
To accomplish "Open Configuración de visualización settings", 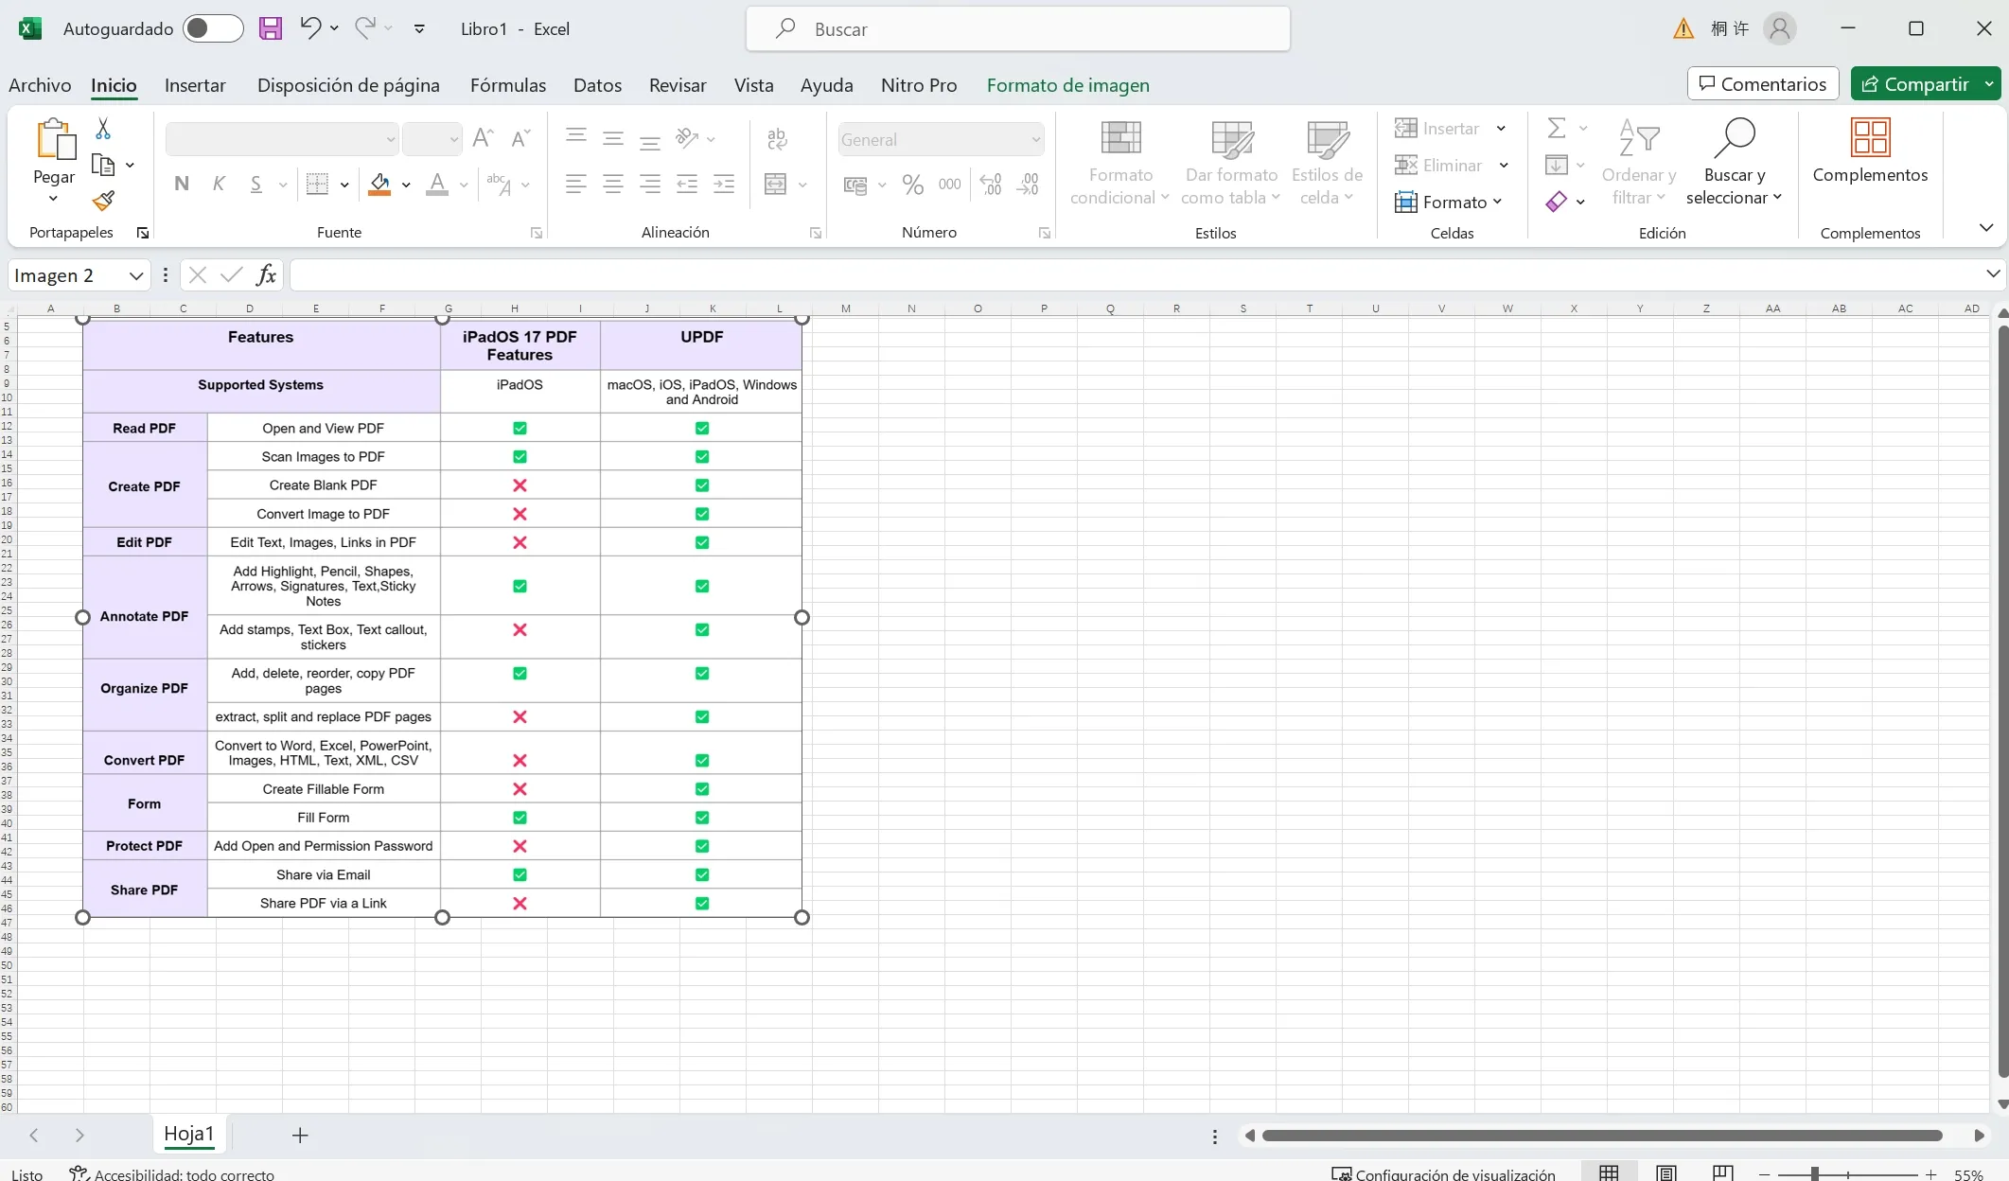I will coord(1444,1173).
